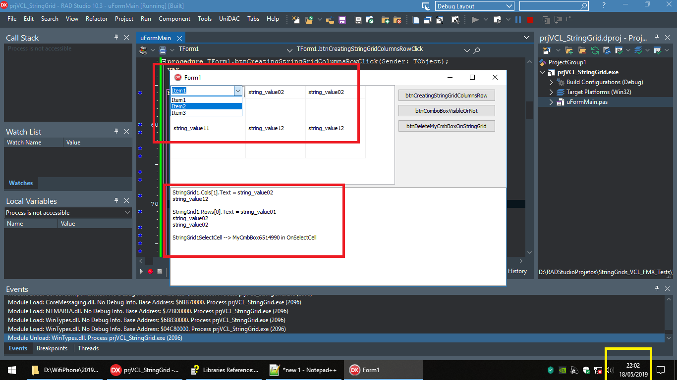Click Projects panel people view icon
The height and width of the screenshot is (380, 677).
tap(607, 50)
